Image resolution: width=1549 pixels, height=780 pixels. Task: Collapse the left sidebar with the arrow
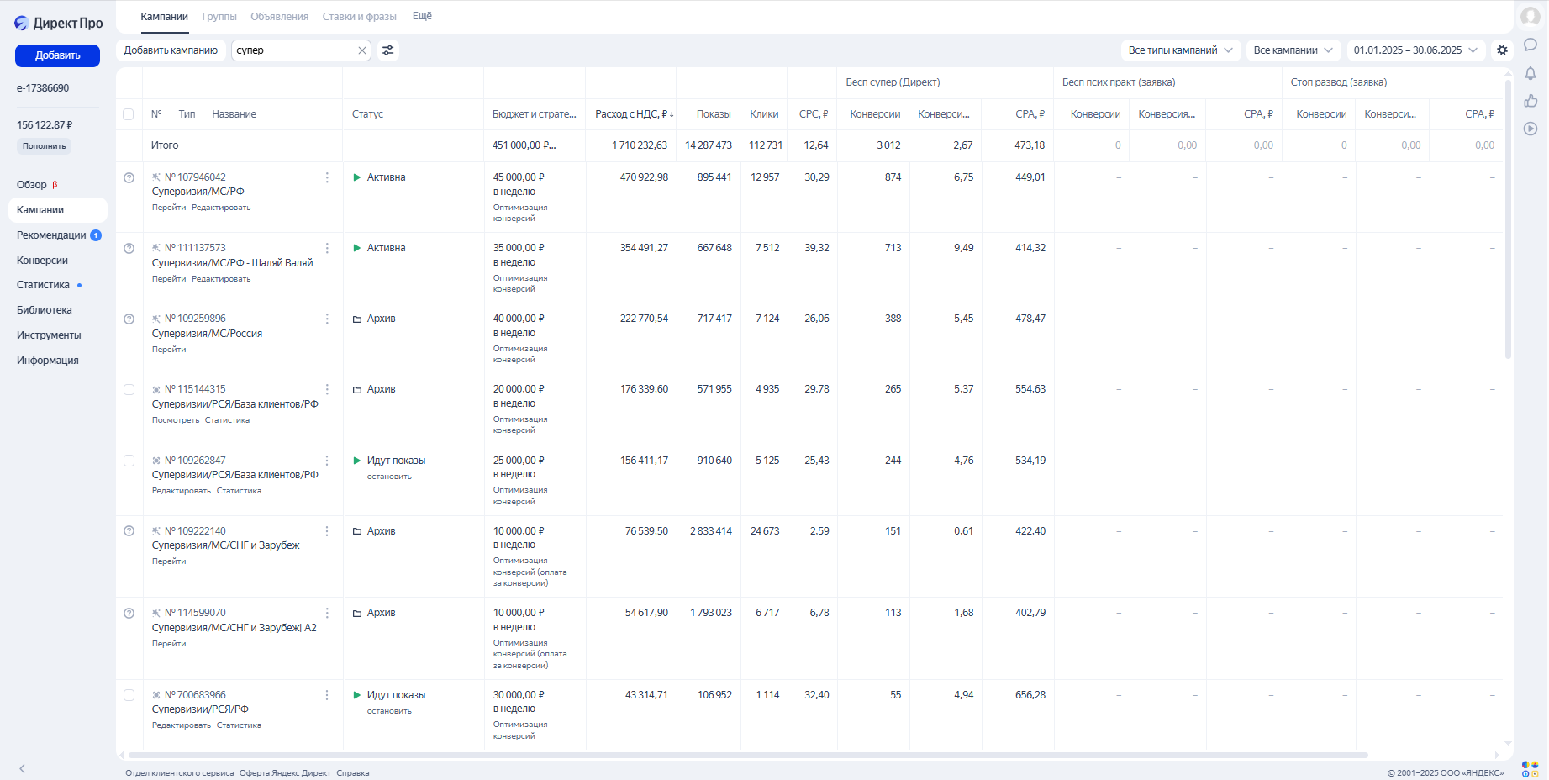(x=23, y=768)
